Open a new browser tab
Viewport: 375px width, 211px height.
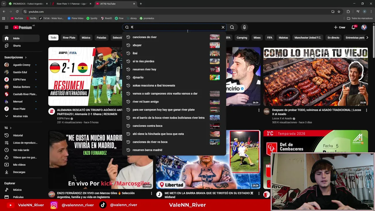[141, 4]
